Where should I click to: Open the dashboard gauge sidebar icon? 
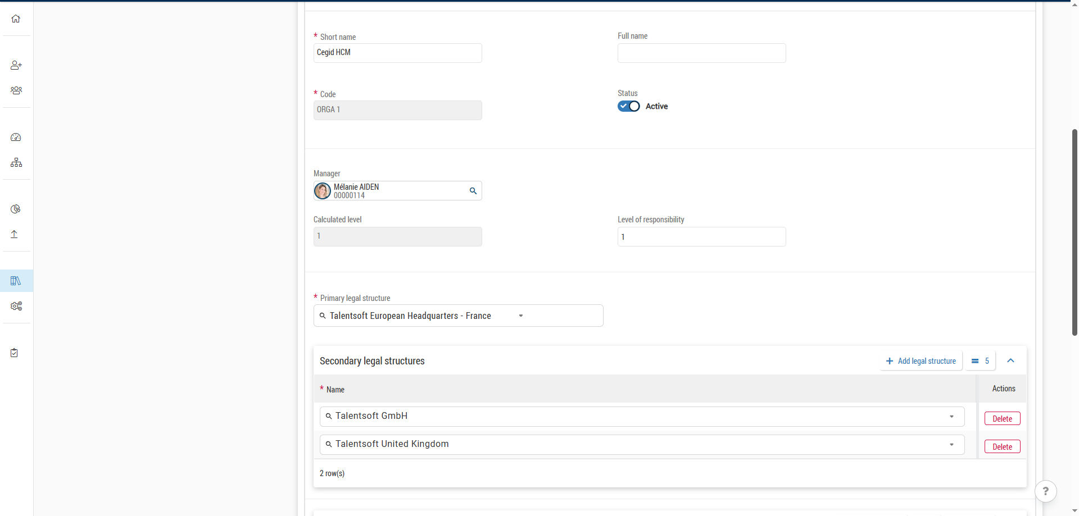[16, 138]
